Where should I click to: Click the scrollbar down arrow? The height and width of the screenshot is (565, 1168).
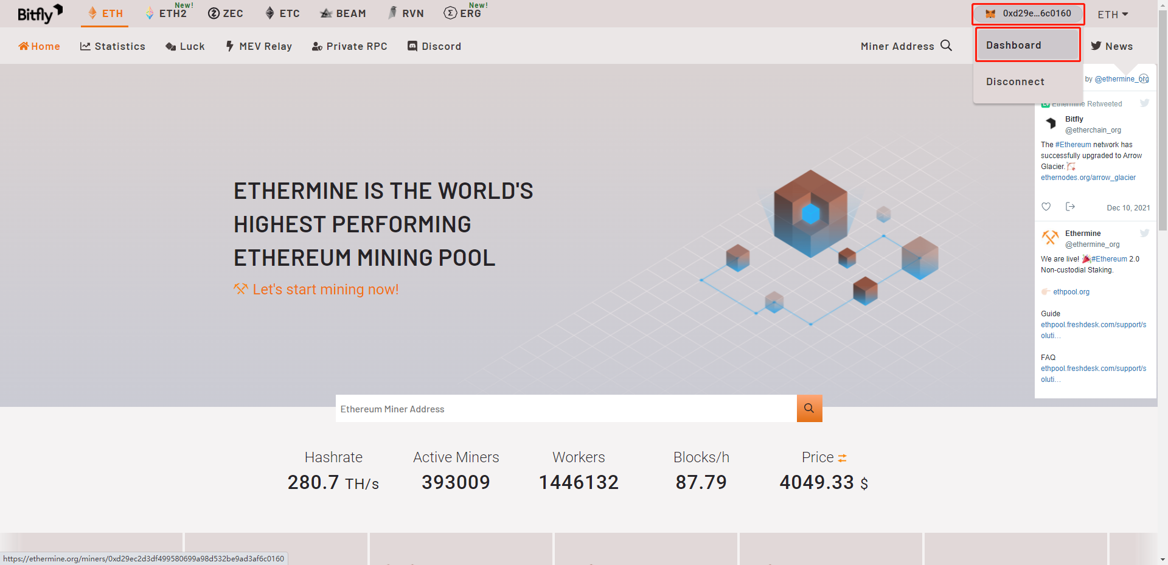click(x=1163, y=560)
